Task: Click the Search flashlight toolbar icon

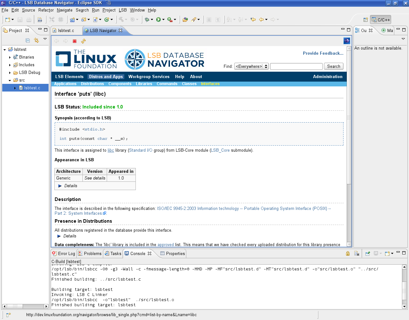Action: click(x=194, y=20)
